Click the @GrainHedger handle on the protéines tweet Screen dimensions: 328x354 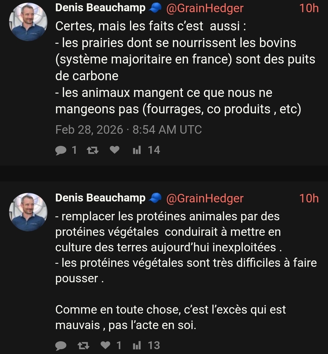click(x=205, y=198)
